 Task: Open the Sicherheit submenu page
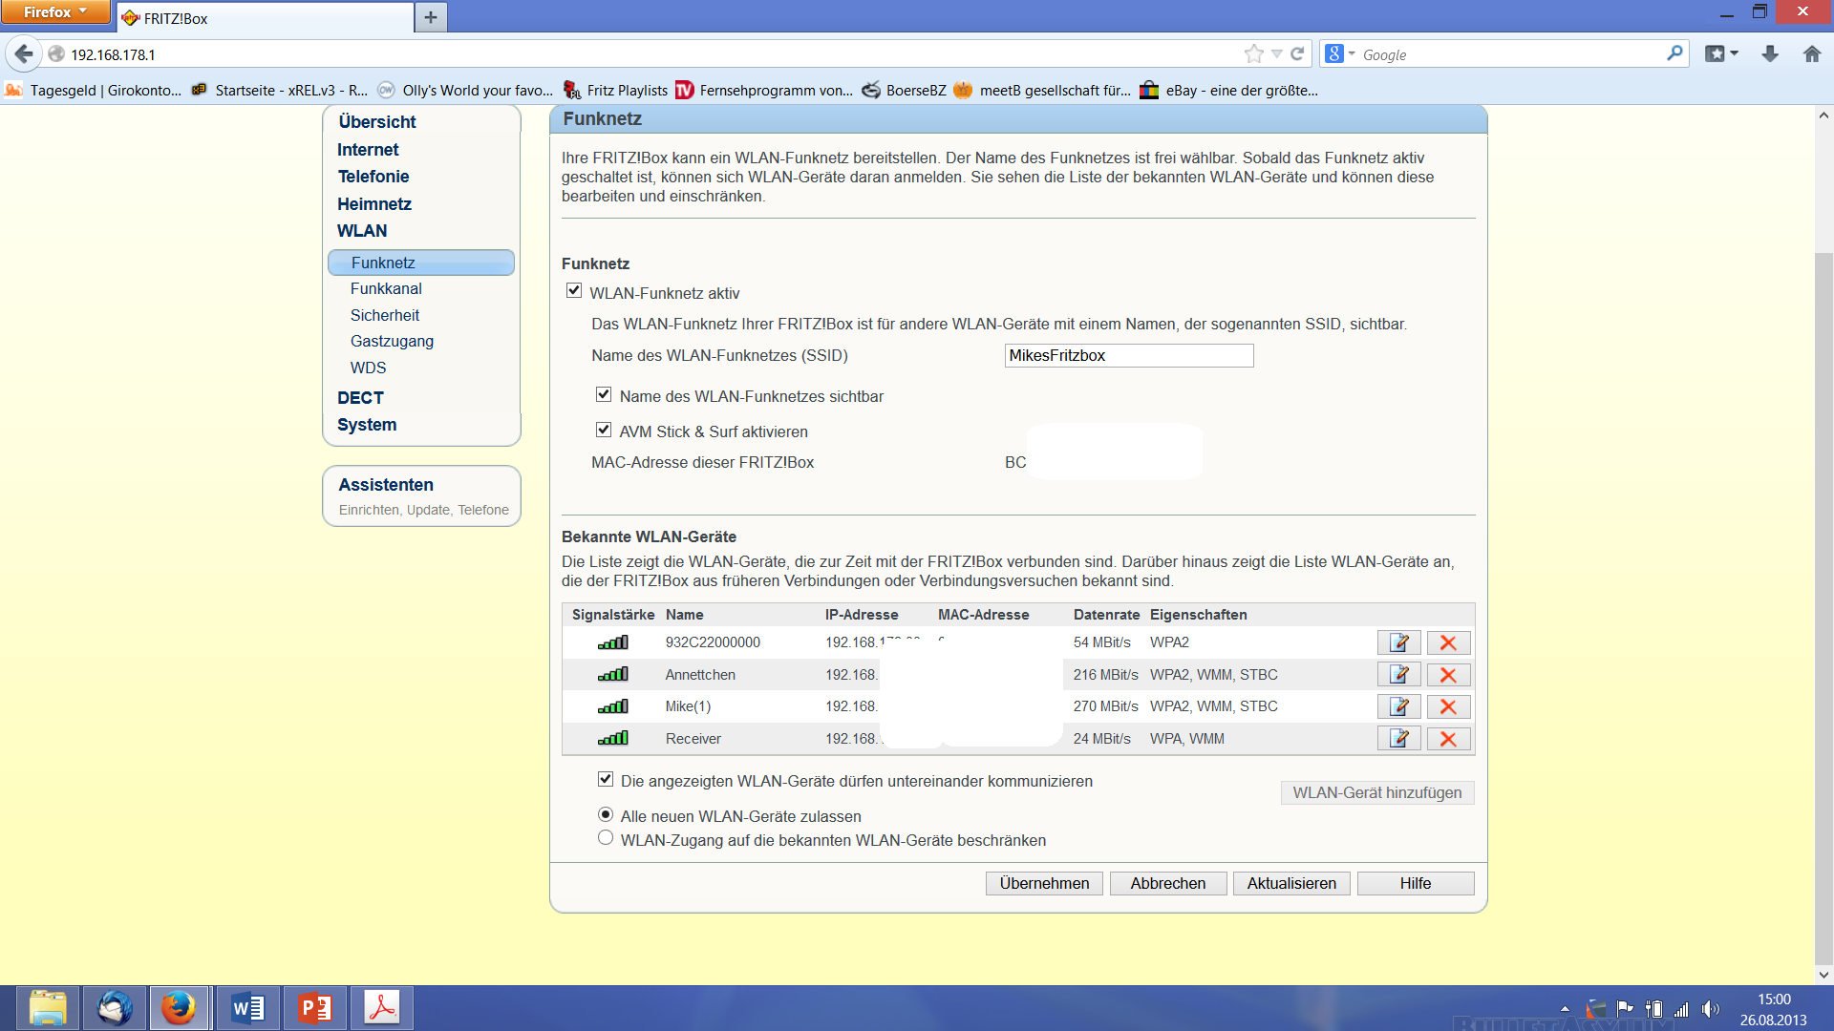click(x=385, y=316)
